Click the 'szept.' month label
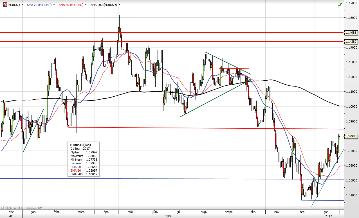 [229, 212]
